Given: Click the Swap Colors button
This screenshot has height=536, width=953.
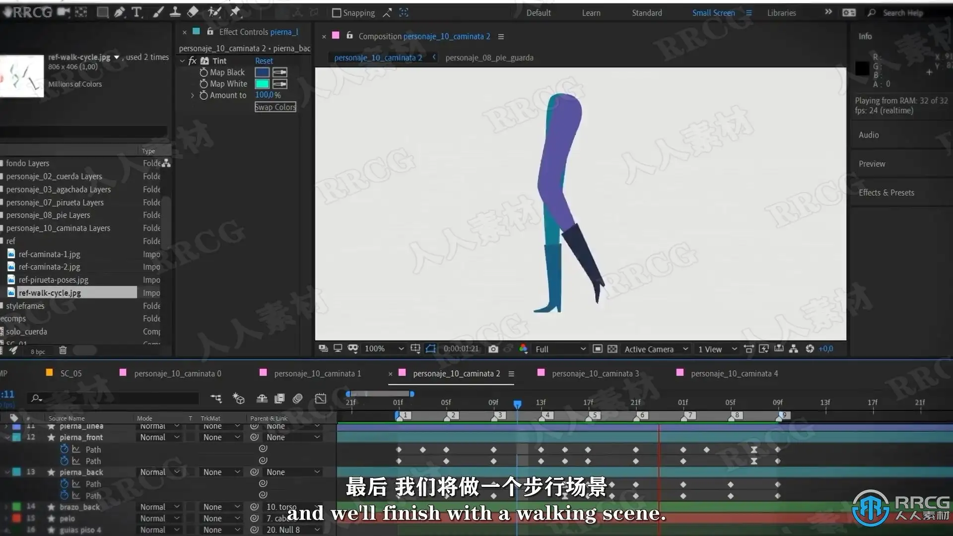Looking at the screenshot, I should coord(275,107).
